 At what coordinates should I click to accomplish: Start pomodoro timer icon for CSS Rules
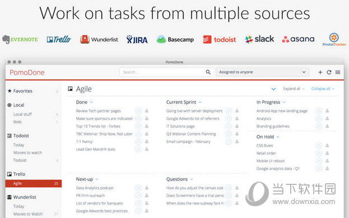coord(319,146)
